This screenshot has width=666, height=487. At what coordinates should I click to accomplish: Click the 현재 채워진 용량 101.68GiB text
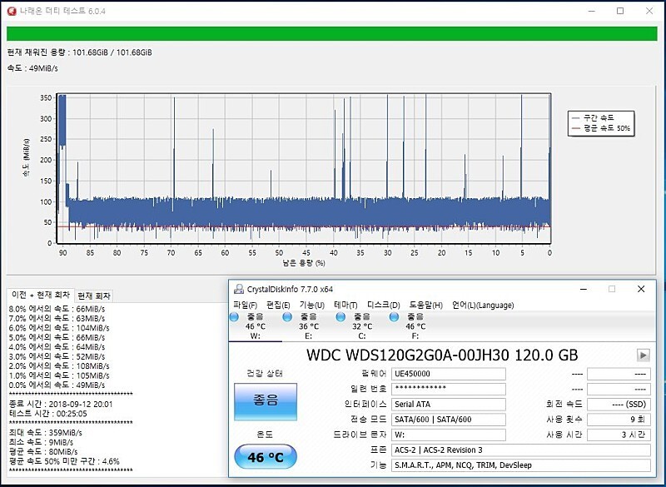79,52
